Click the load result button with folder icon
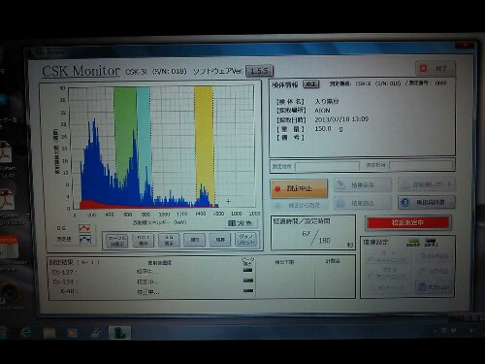The height and width of the screenshot is (364, 485). pyautogui.click(x=363, y=203)
